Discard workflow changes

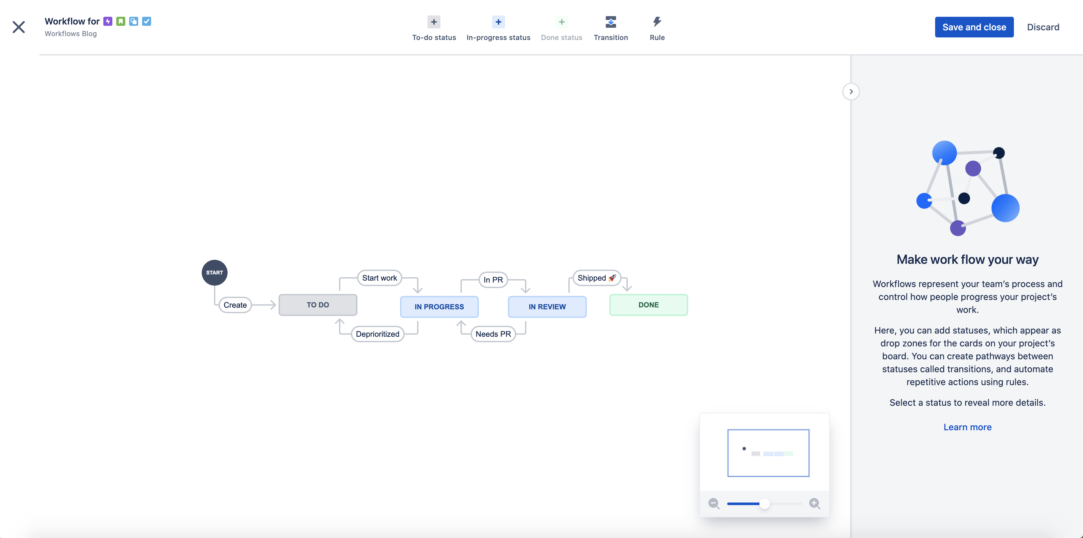(1043, 27)
